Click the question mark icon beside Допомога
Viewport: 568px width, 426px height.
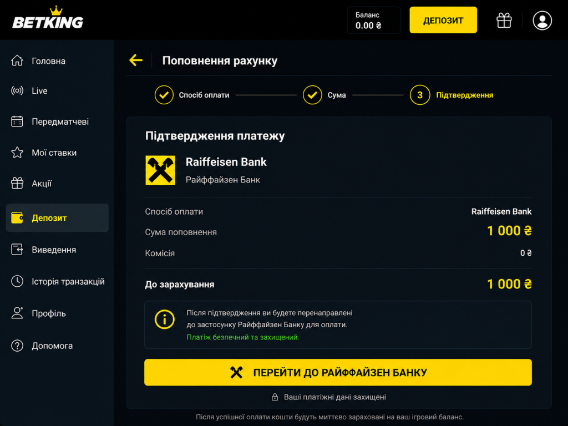point(17,346)
